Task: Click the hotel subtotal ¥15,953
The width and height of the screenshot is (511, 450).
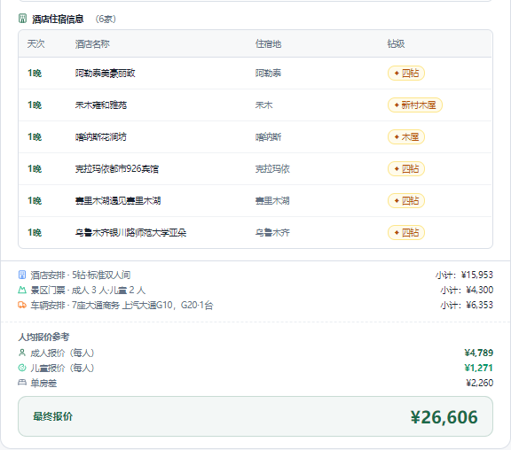Action: point(476,275)
